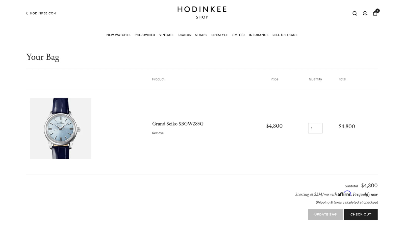View the shopping bag icon
404x227 pixels.
[x=375, y=13]
